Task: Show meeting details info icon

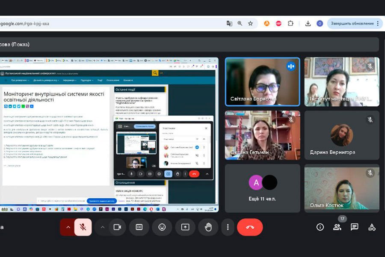Action: click(x=320, y=227)
